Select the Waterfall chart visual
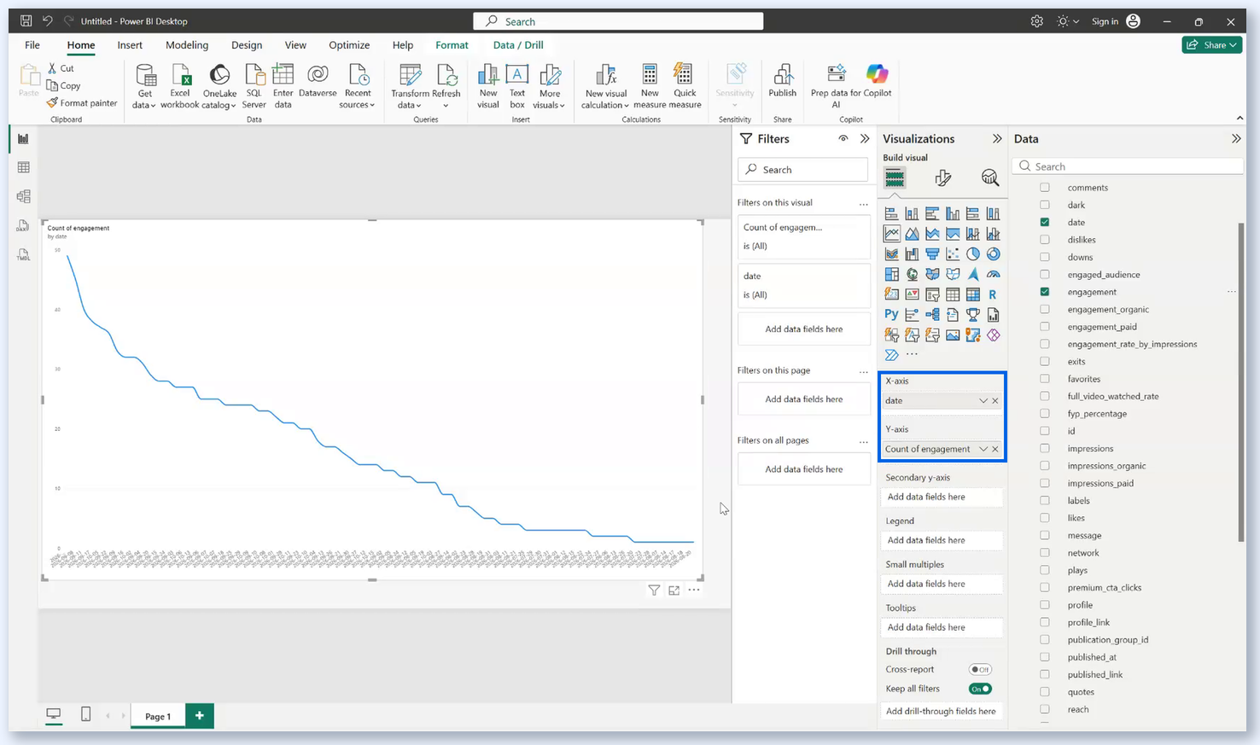 pyautogui.click(x=912, y=254)
